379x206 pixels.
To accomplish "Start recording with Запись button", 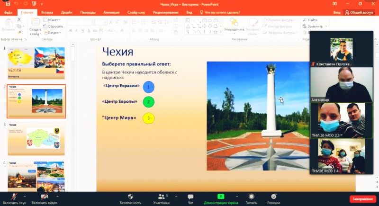I will pos(251,197).
